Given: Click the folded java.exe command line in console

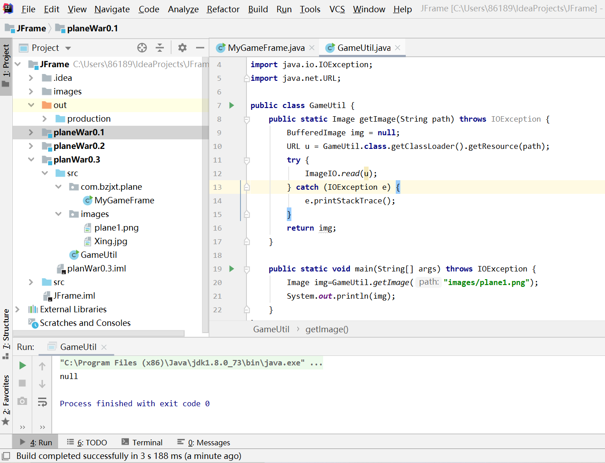Looking at the screenshot, I should (191, 363).
